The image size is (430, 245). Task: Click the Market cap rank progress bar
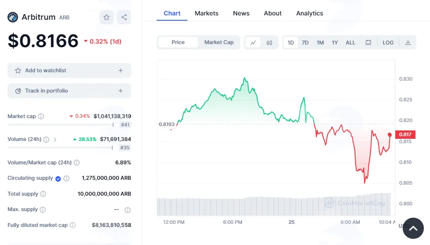point(61,125)
